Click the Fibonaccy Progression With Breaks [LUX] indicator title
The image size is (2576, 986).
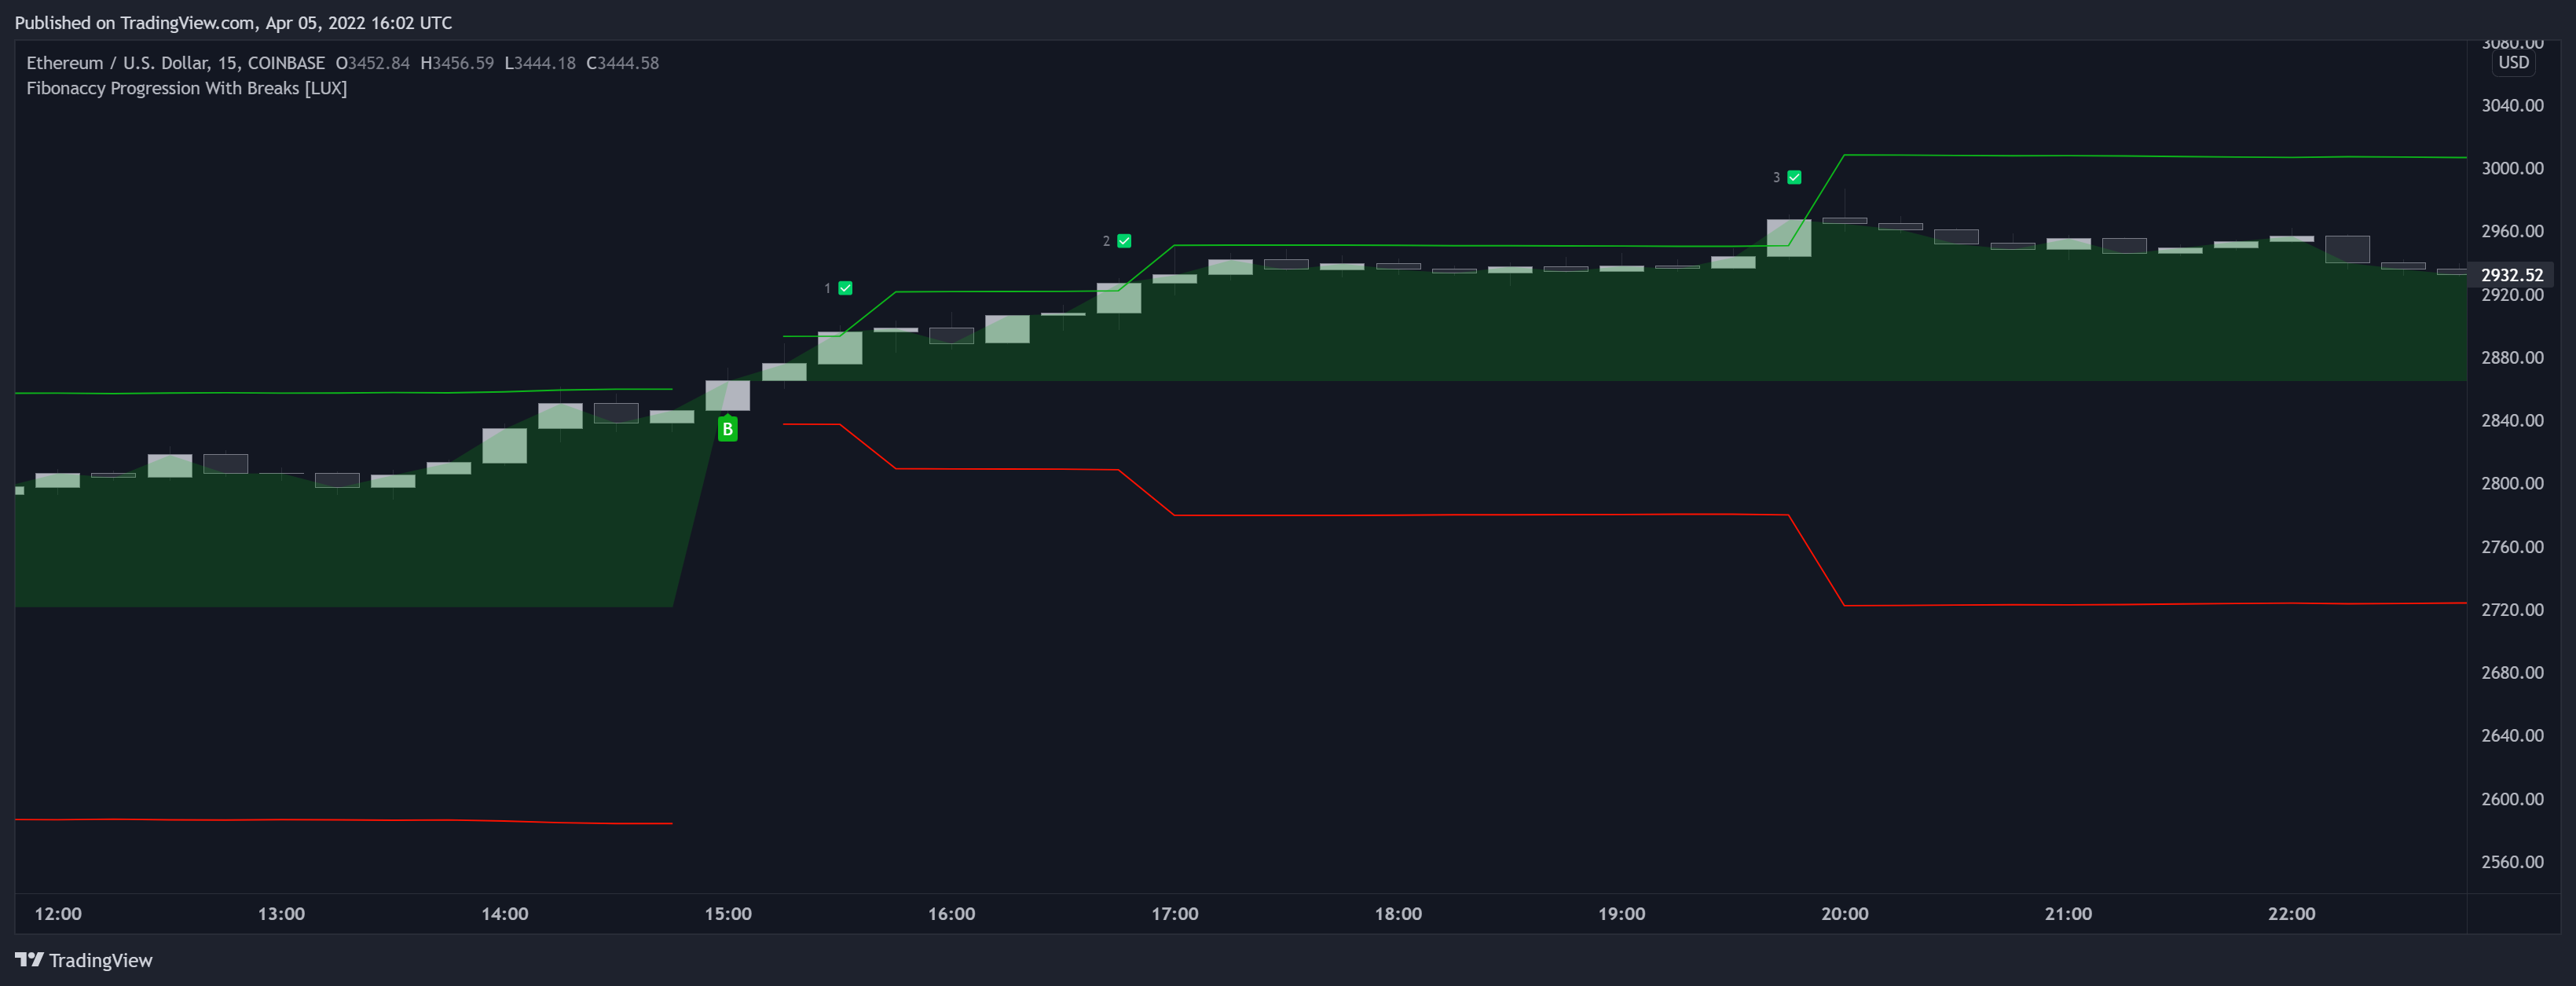click(187, 88)
